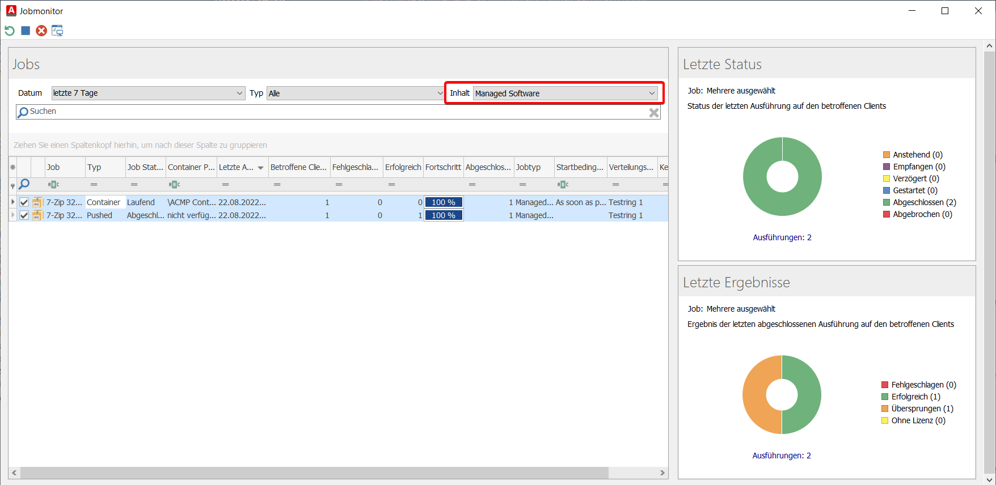Uncheck the 7-Zip Container job checkbox
The width and height of the screenshot is (996, 485).
click(x=24, y=202)
